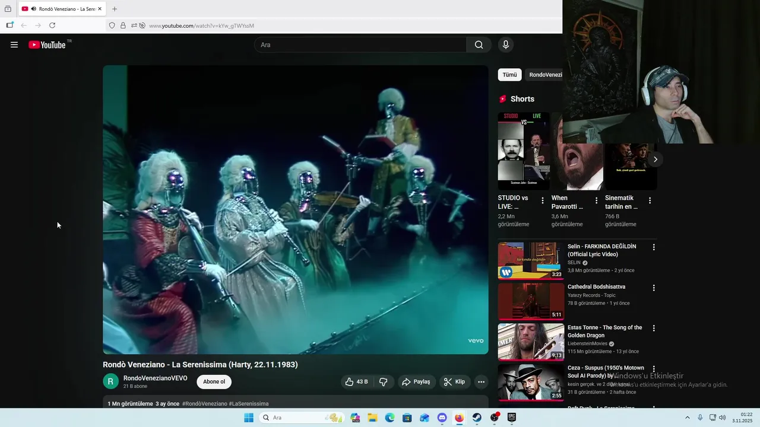760x427 pixels.
Task: Open Epic Games Launcher from taskbar
Action: [511, 418]
